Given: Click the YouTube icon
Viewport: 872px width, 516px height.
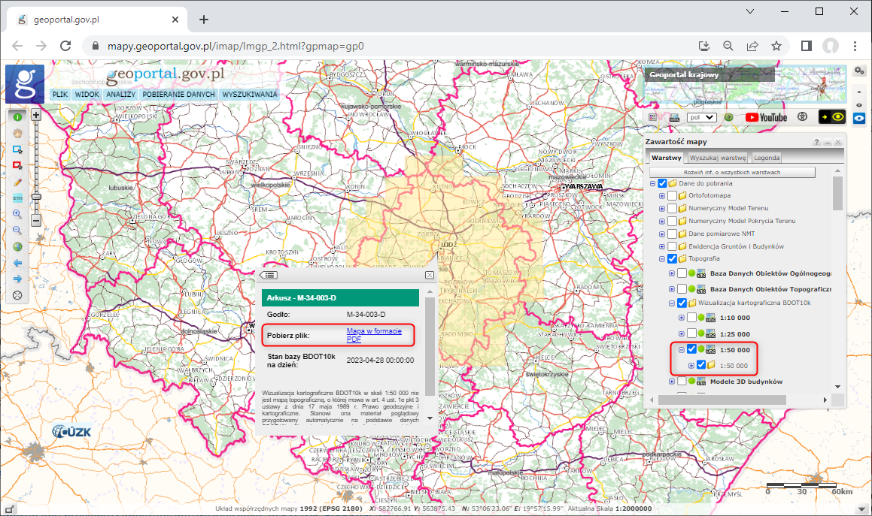Looking at the screenshot, I should (x=752, y=118).
